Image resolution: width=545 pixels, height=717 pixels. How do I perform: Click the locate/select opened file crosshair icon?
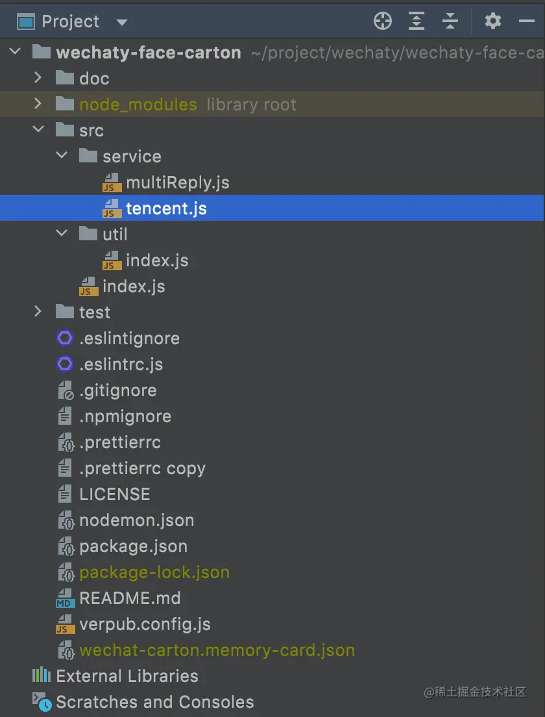[383, 21]
